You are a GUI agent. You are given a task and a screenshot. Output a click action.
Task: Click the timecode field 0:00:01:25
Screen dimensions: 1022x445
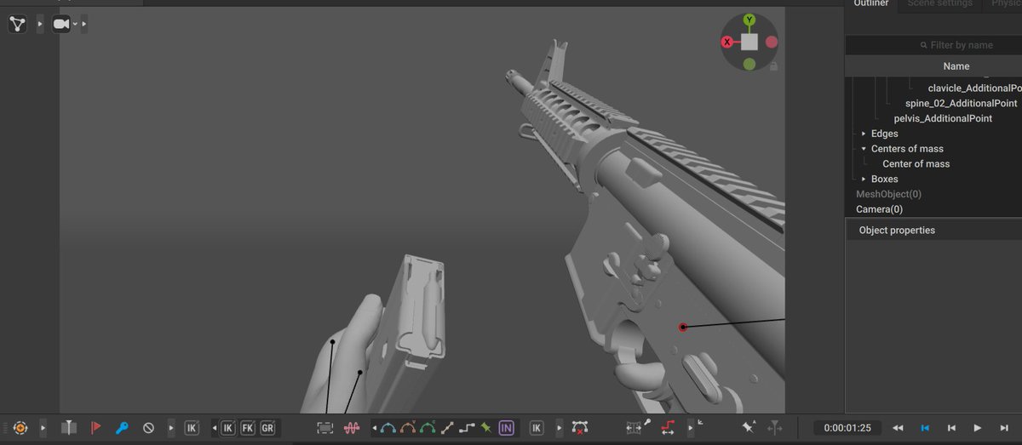tap(847, 428)
